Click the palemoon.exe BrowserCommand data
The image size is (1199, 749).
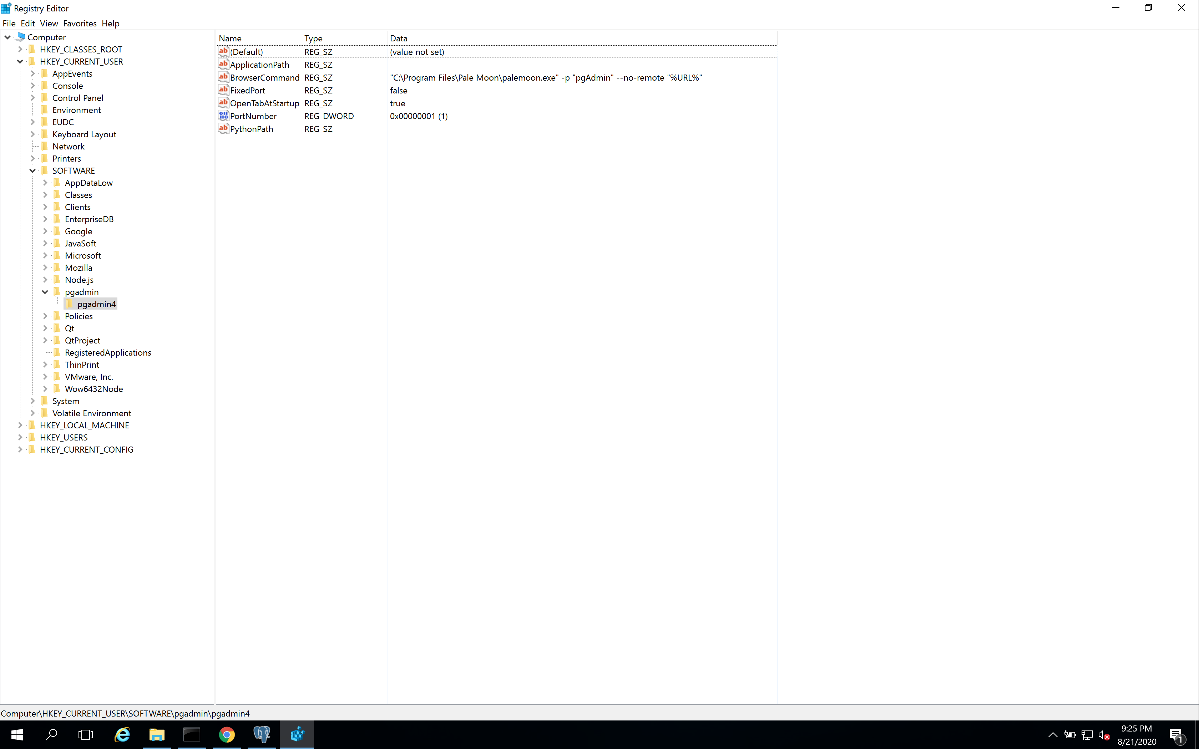point(546,78)
